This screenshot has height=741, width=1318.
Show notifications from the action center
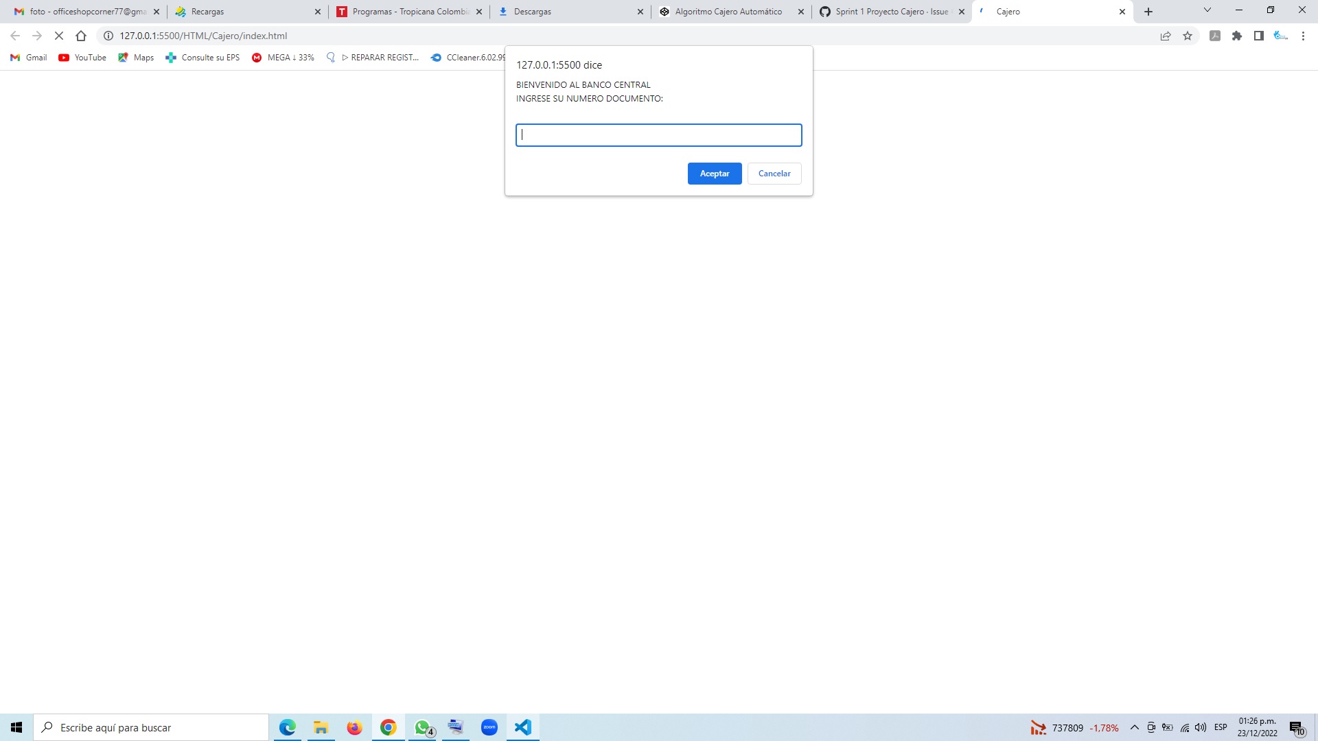click(x=1296, y=727)
